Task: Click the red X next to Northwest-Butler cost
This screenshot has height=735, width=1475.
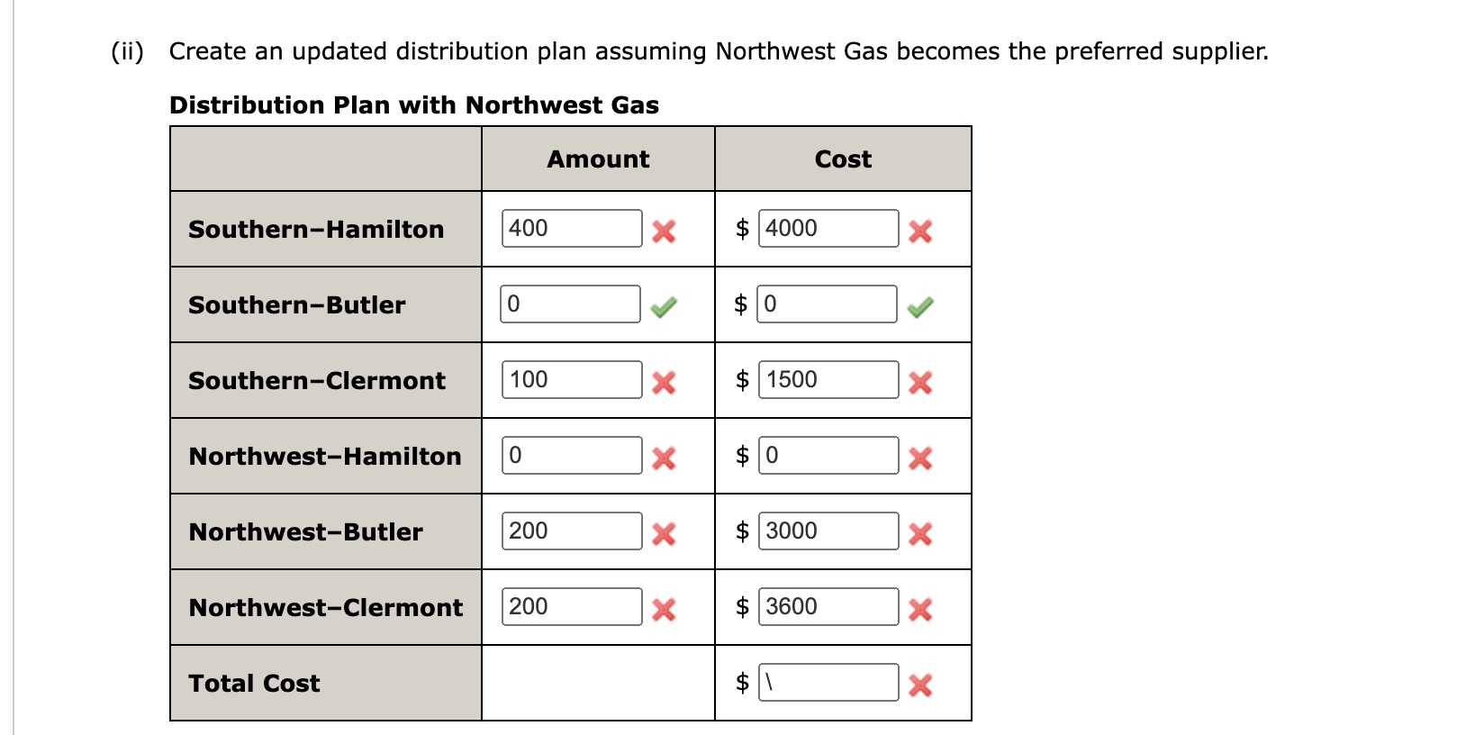Action: [x=919, y=534]
